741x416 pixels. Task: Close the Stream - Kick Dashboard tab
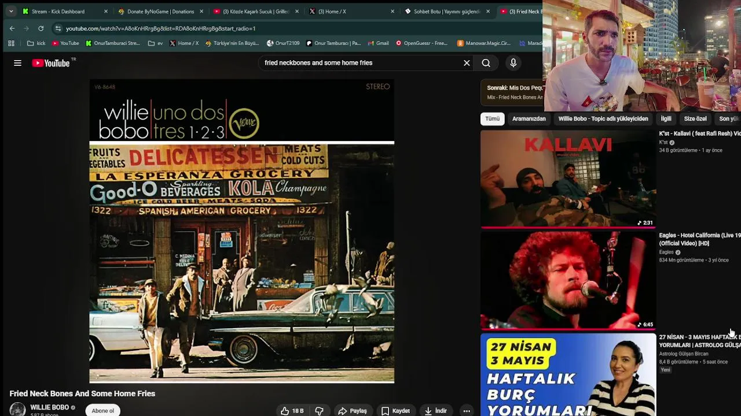click(105, 11)
